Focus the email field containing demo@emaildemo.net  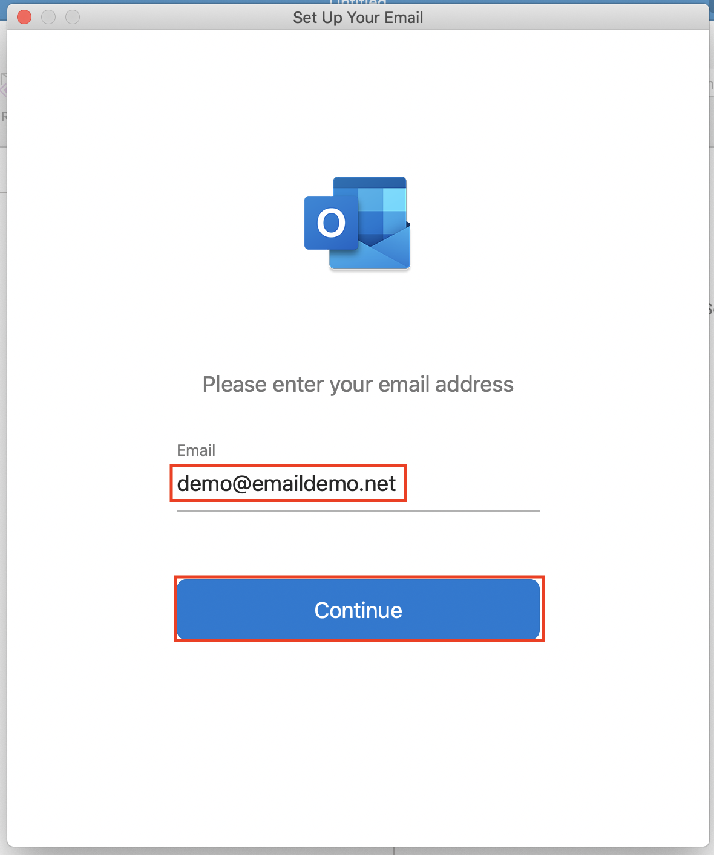[358, 484]
